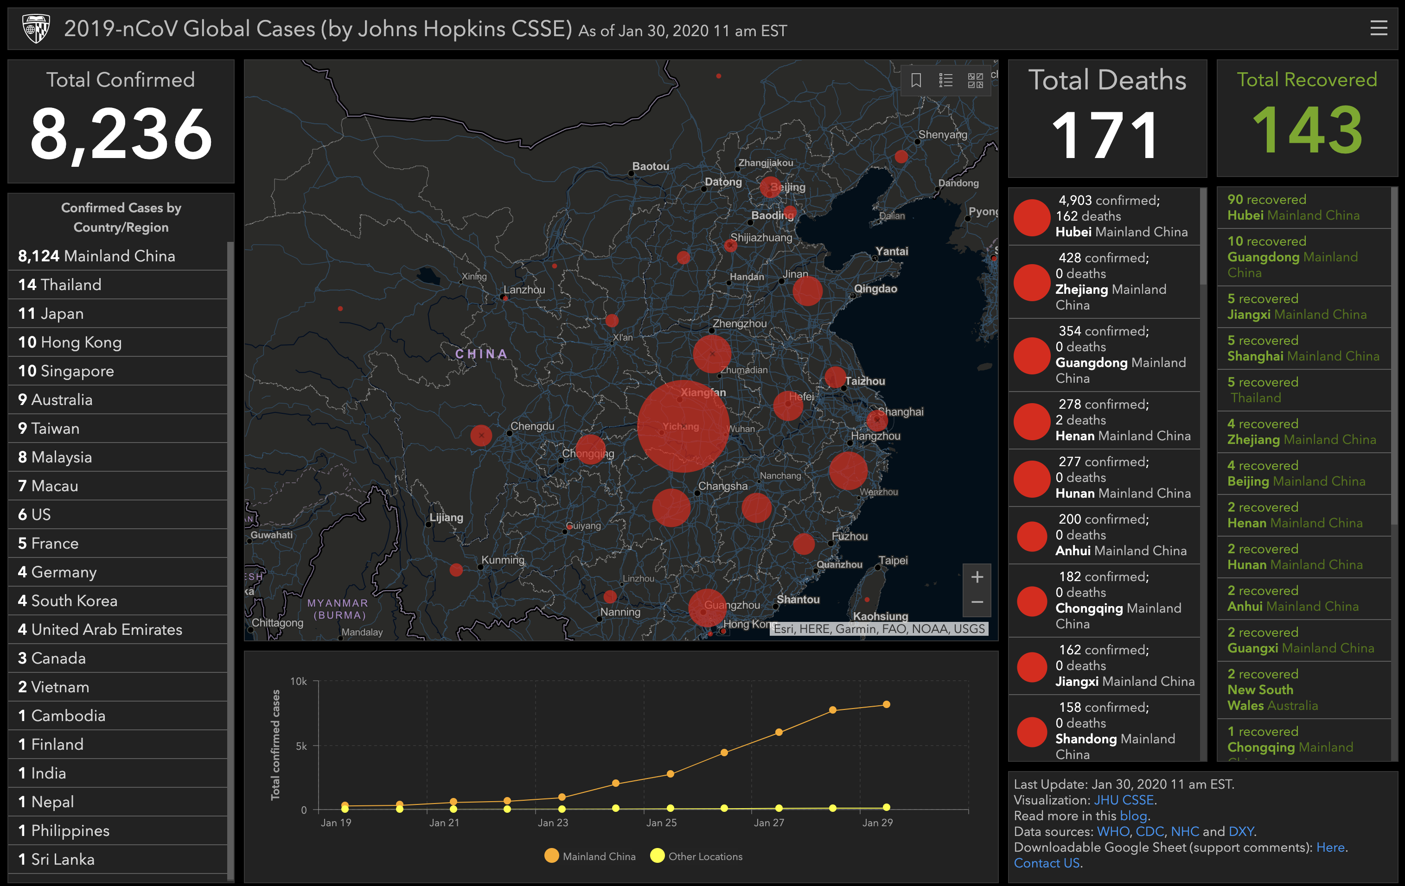Select '1 Cambodia' row
The width and height of the screenshot is (1405, 886).
[x=117, y=715]
